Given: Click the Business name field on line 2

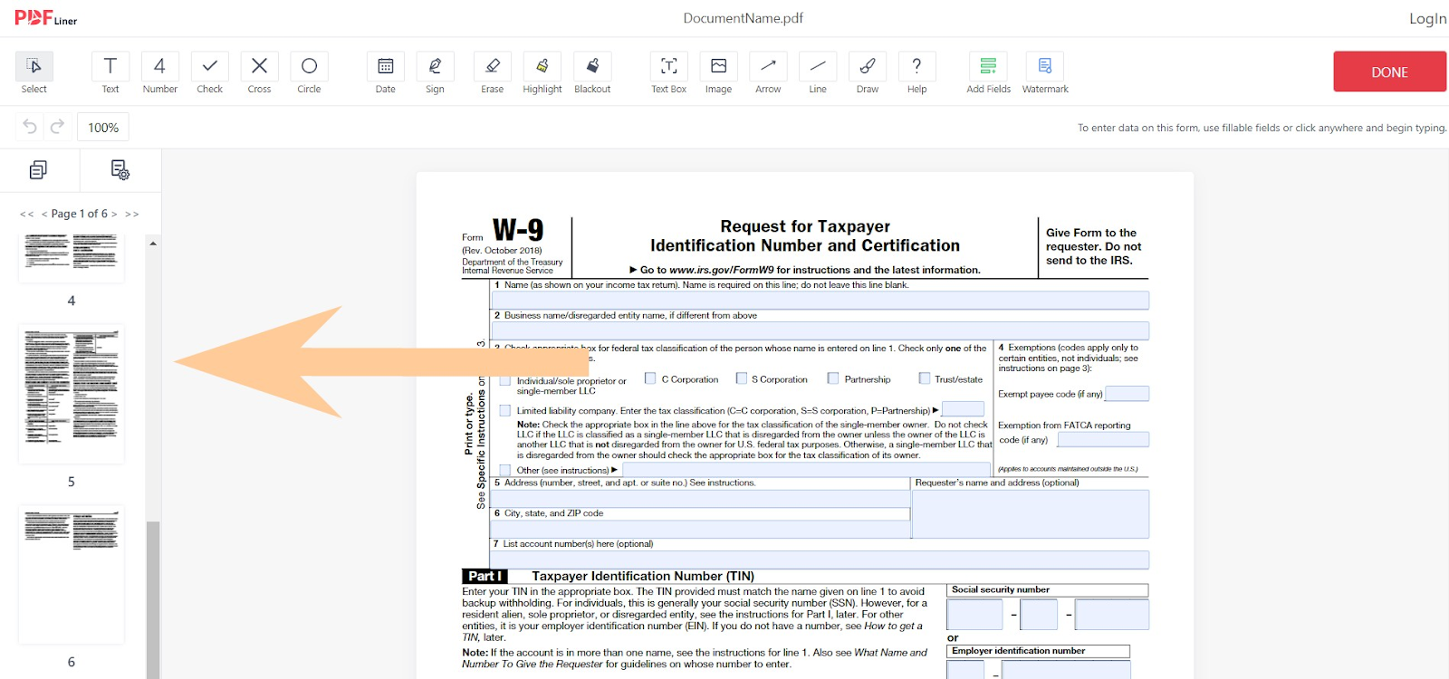Looking at the screenshot, I should [820, 330].
